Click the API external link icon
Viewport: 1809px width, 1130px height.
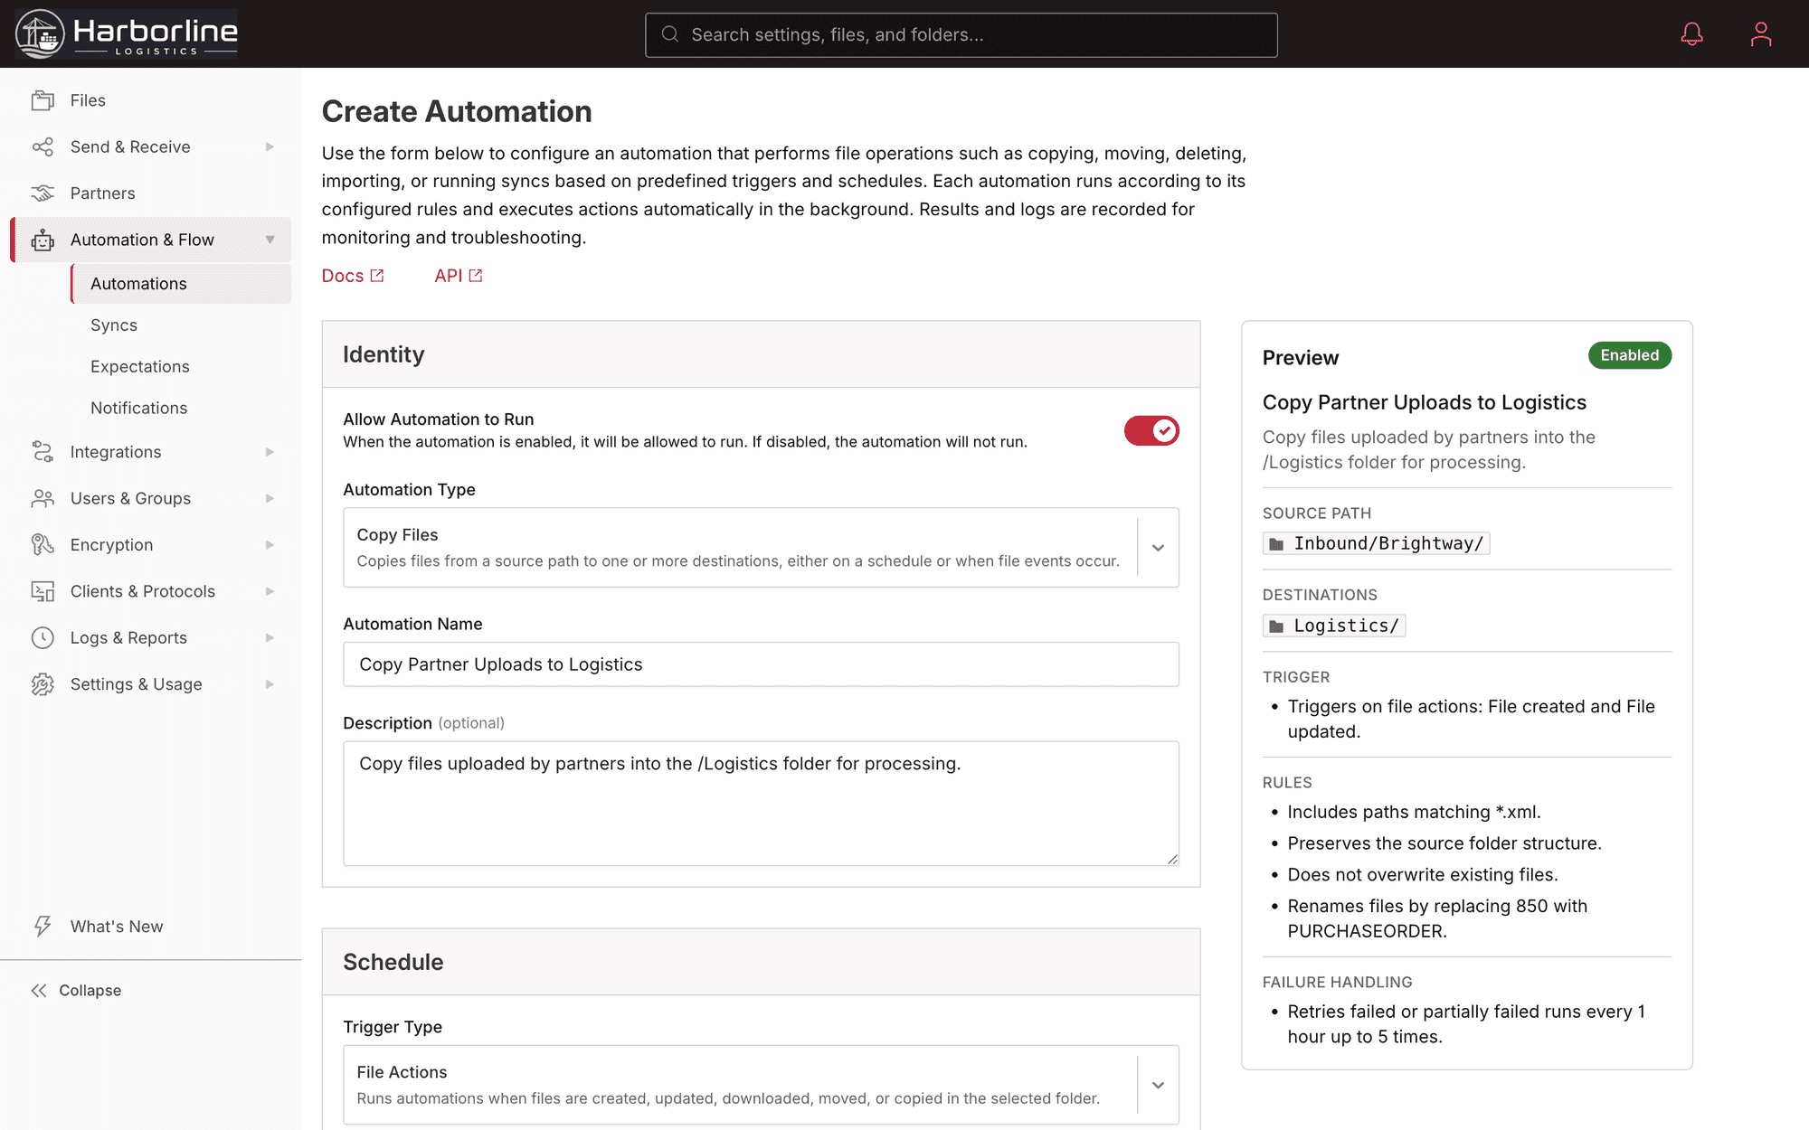coord(476,276)
